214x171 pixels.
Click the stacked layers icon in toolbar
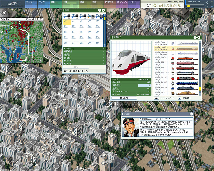pos(161,5)
